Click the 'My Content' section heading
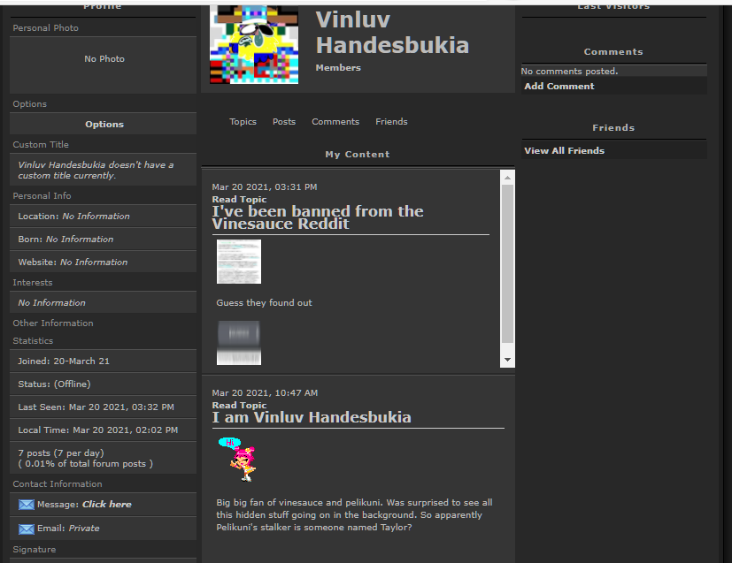 (x=358, y=155)
